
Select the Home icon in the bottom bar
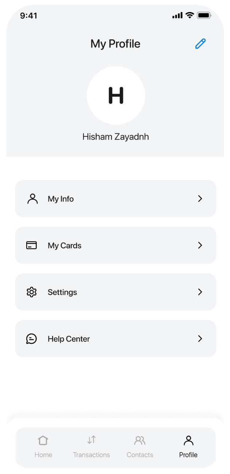click(x=43, y=440)
